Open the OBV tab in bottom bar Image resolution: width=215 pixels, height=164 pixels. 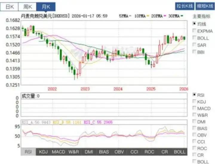tap(119, 152)
